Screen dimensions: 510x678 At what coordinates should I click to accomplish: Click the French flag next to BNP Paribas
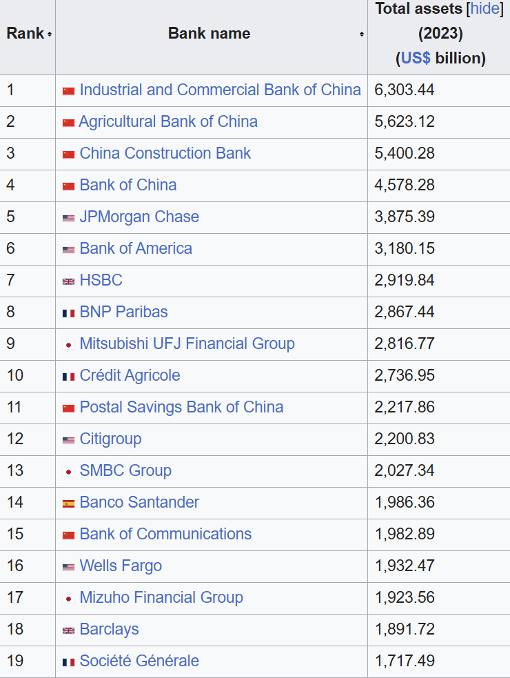pos(68,313)
